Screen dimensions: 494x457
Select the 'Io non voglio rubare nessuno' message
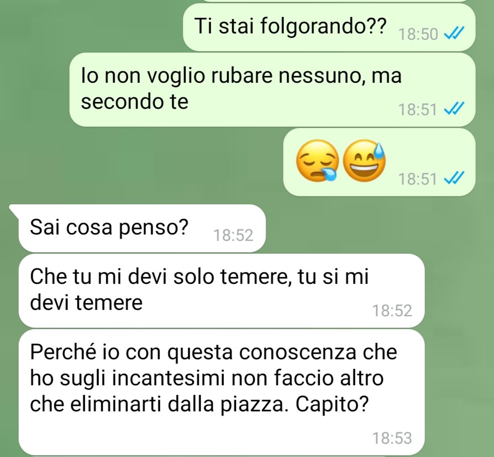(x=272, y=90)
